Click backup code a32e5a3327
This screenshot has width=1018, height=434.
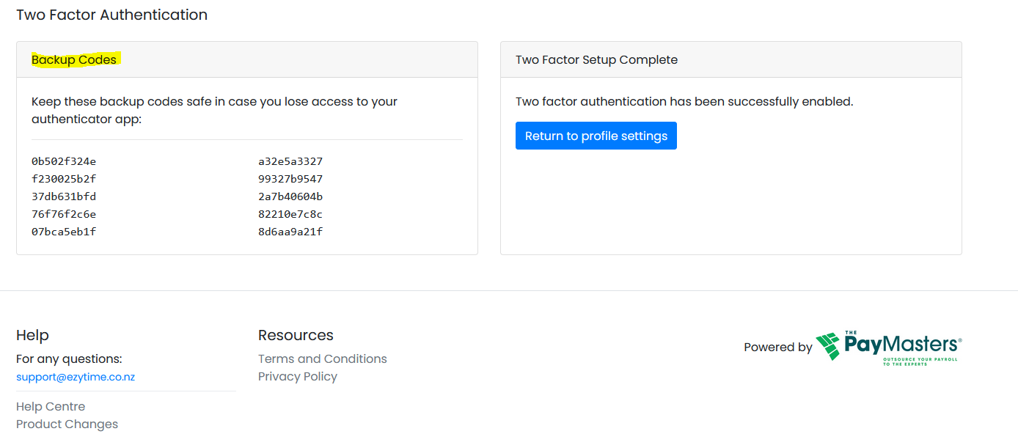pyautogui.click(x=290, y=161)
